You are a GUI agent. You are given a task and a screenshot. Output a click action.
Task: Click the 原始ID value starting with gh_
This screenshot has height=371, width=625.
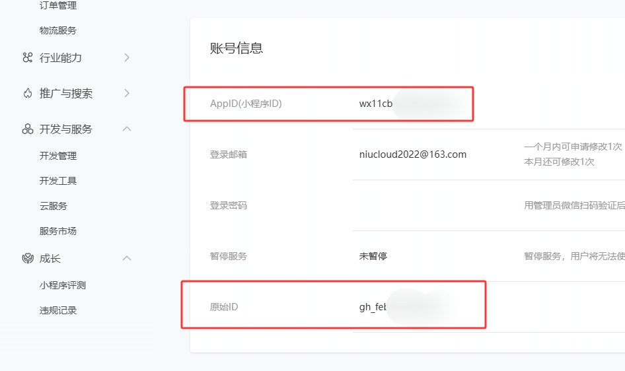[x=373, y=307]
